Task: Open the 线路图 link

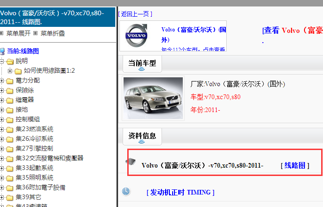Action: point(295,166)
